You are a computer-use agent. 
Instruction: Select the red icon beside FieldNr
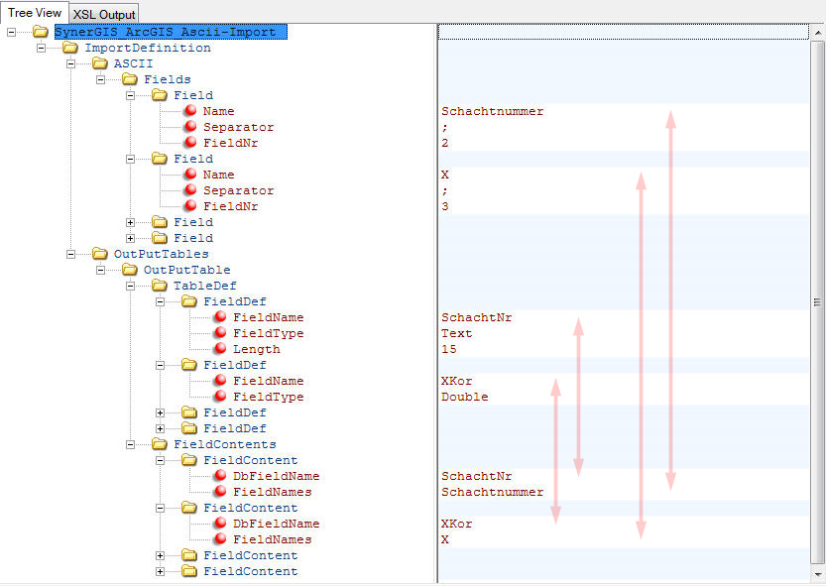coord(189,143)
